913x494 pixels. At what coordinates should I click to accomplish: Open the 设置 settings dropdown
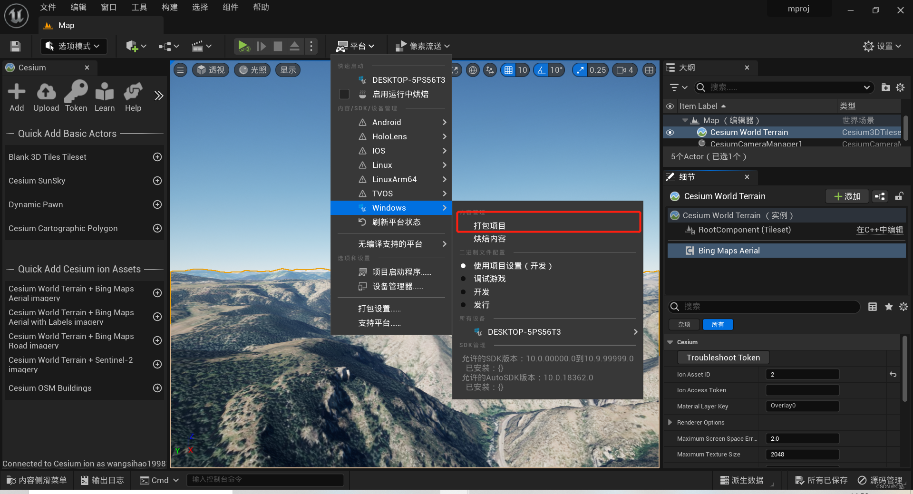click(x=882, y=46)
